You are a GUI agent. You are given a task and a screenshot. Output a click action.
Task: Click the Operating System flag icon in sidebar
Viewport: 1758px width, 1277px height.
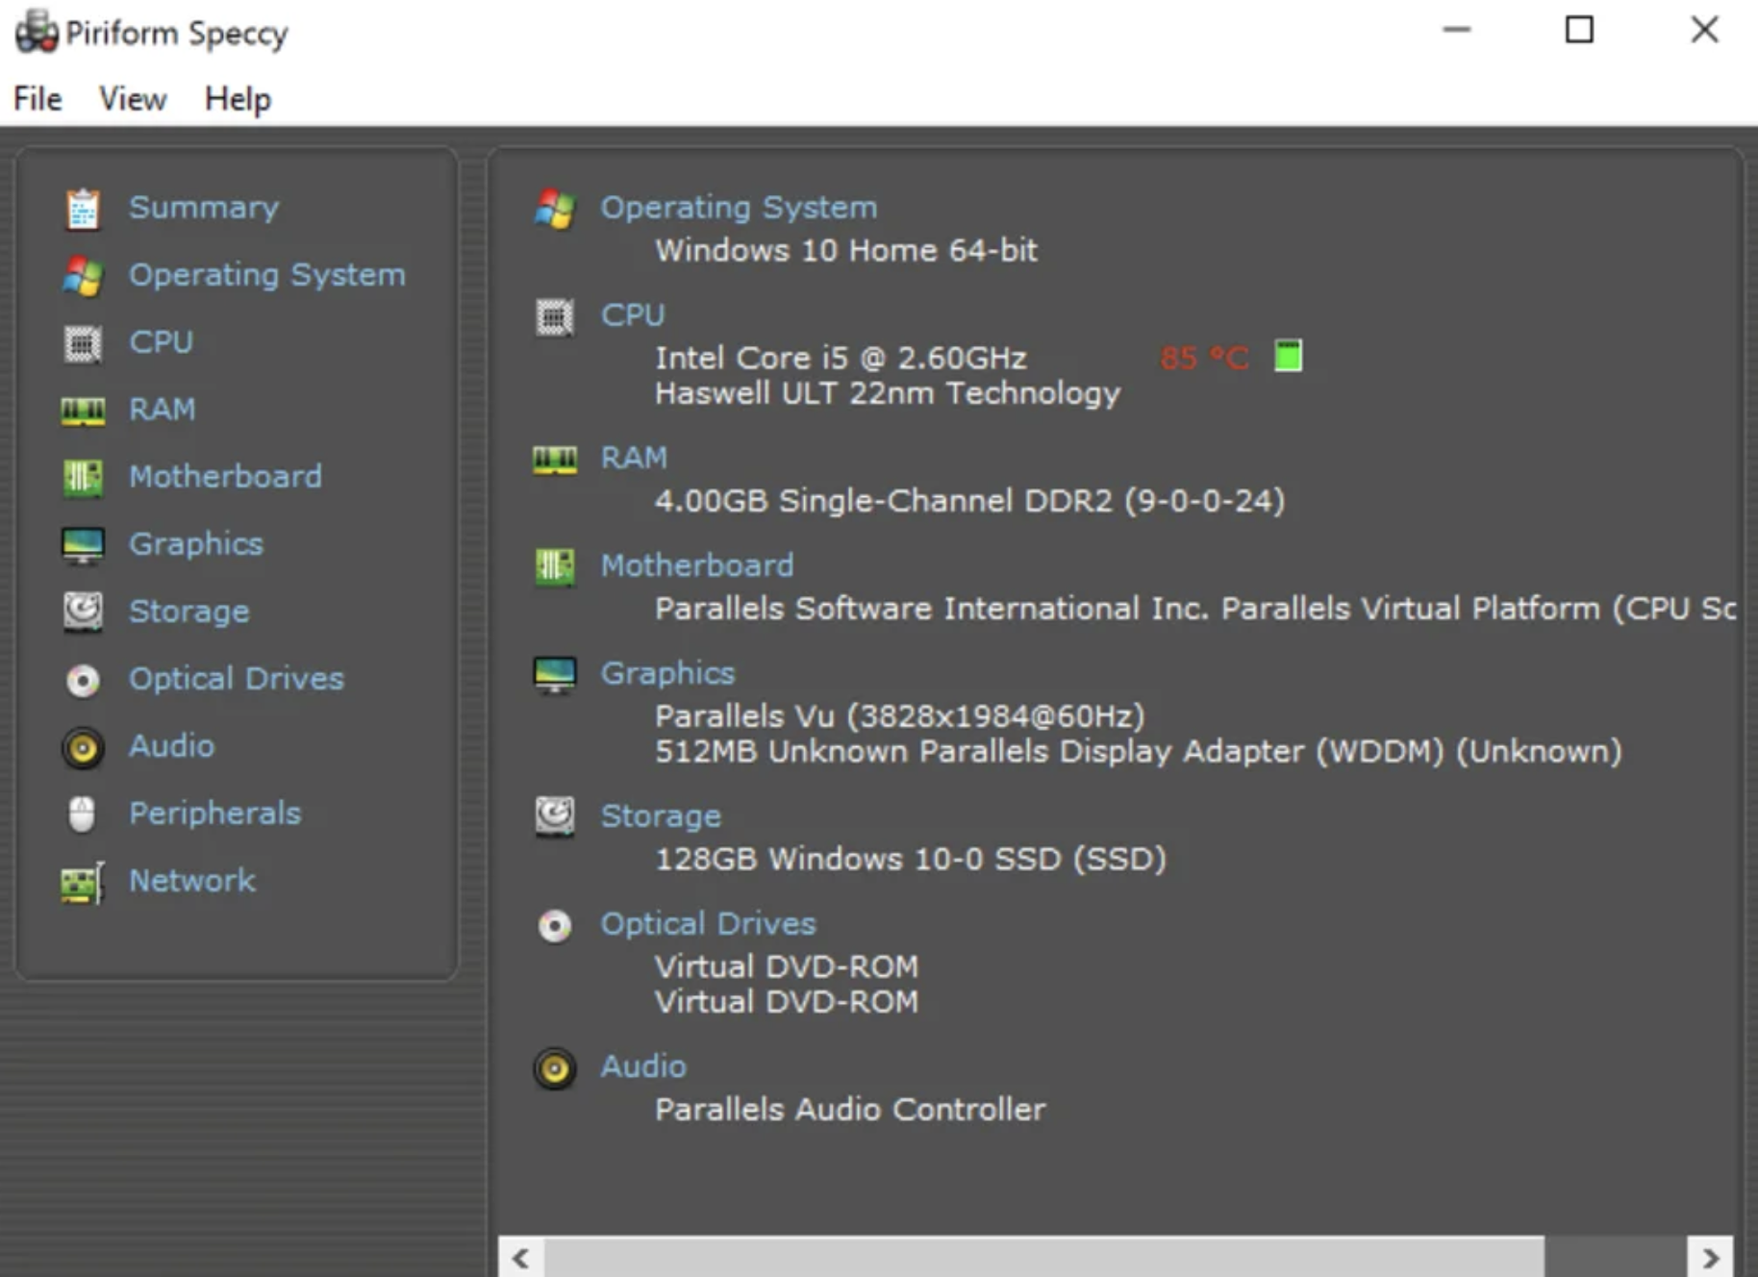[83, 276]
